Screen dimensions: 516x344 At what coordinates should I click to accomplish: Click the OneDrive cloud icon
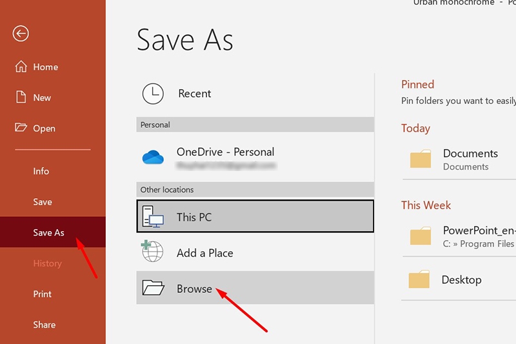[x=153, y=157]
